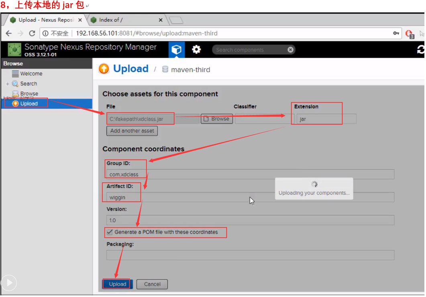
Task: Switch to the Index of / tab
Action: pos(125,20)
